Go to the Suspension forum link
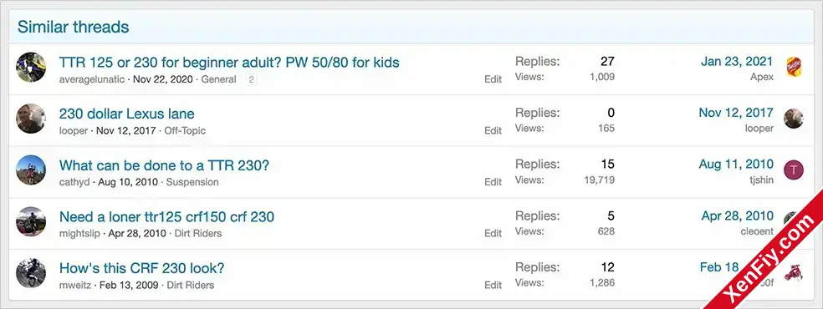This screenshot has height=309, width=823. [x=192, y=182]
